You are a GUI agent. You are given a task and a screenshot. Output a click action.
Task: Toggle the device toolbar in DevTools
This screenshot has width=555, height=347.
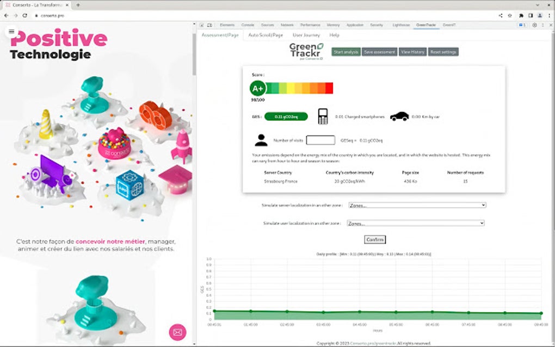[209, 25]
